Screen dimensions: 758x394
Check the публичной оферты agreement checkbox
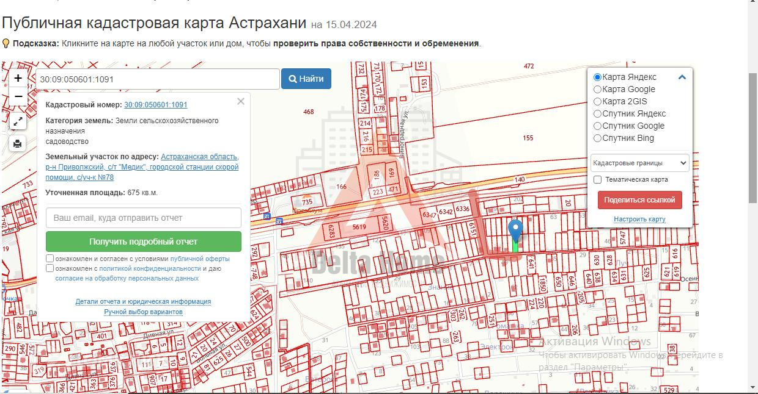[x=50, y=259]
